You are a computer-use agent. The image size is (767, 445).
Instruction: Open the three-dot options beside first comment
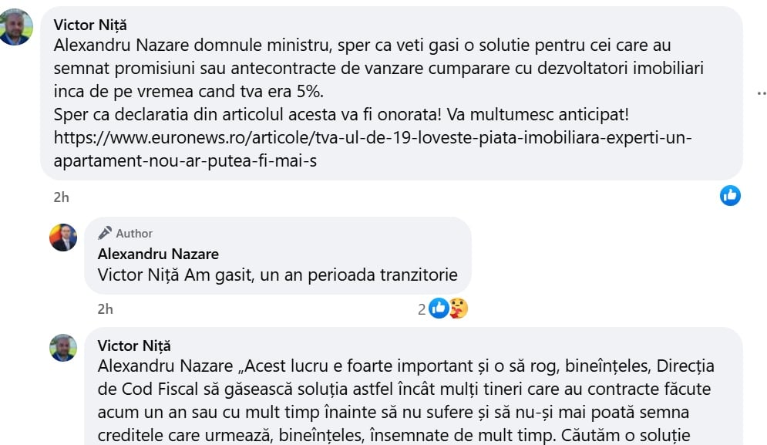click(759, 92)
